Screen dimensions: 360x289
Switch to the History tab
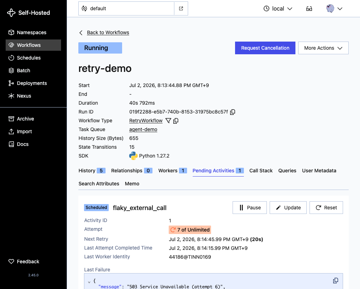point(92,171)
